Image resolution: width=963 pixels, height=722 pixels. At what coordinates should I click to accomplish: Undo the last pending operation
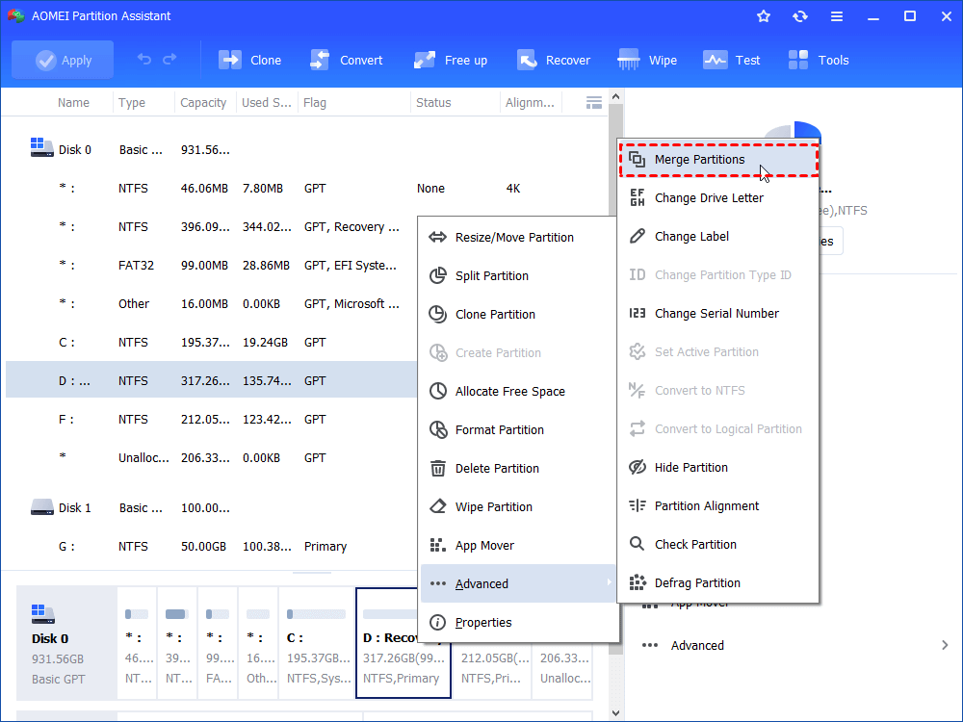pos(144,60)
